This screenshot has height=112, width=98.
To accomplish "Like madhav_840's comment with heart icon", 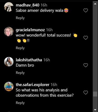I will click(x=86, y=10).
